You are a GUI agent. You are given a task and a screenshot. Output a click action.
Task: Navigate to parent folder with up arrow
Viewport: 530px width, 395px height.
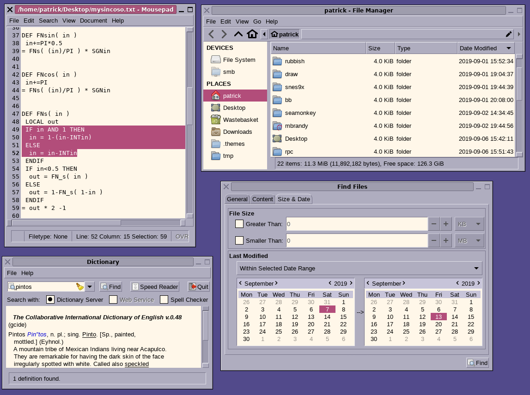238,34
